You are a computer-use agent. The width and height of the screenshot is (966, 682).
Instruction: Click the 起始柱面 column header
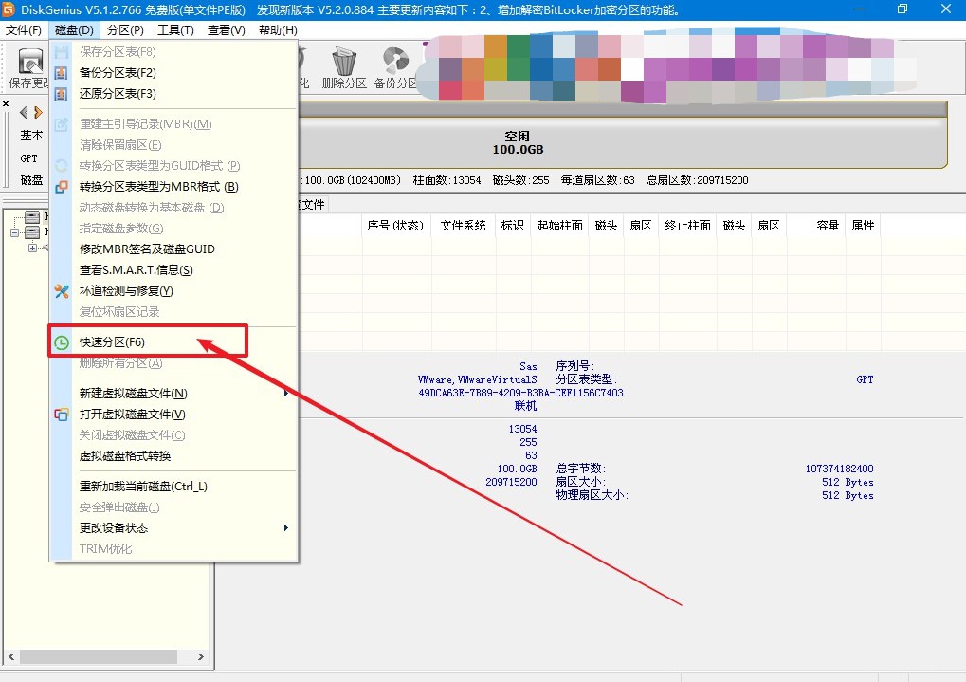pyautogui.click(x=560, y=226)
